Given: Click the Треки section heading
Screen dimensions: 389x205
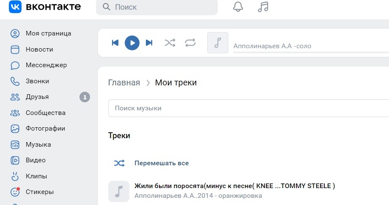Looking at the screenshot, I should pyautogui.click(x=119, y=136).
